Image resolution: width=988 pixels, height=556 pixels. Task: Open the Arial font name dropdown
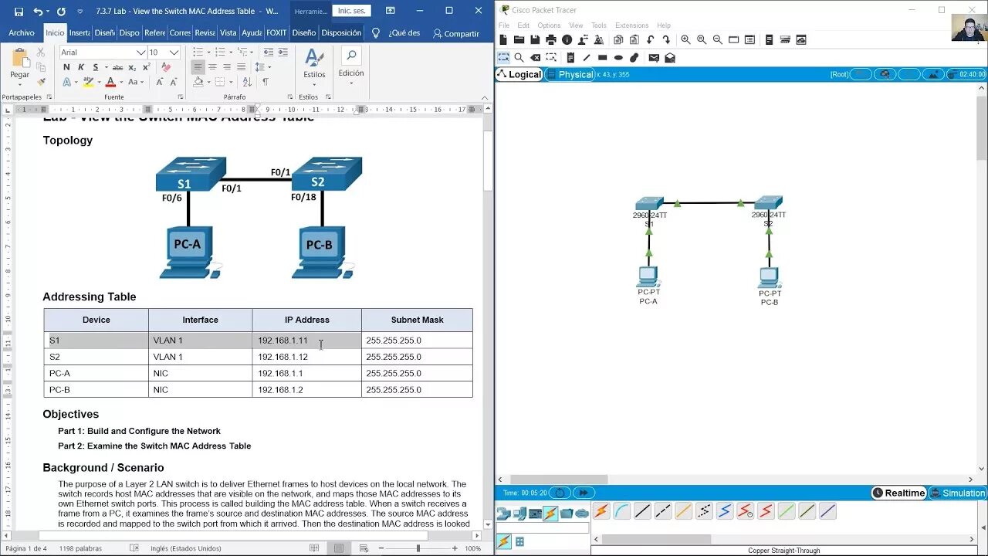tap(141, 53)
